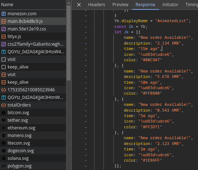The width and height of the screenshot is (198, 170).
Task: Click the "#1E86FF" color value
Action: tap(151, 160)
